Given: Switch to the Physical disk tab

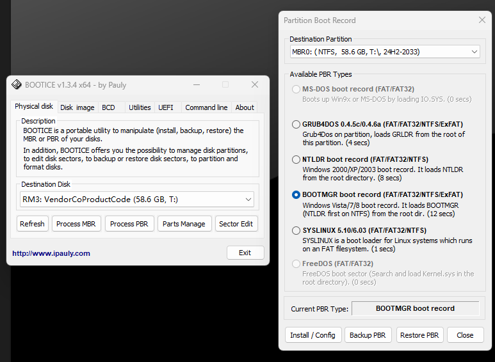Looking at the screenshot, I should (x=34, y=106).
